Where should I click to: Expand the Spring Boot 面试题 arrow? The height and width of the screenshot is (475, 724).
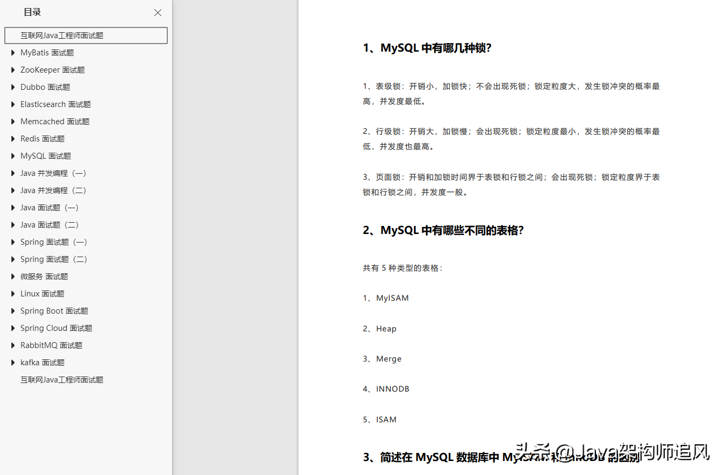click(13, 311)
